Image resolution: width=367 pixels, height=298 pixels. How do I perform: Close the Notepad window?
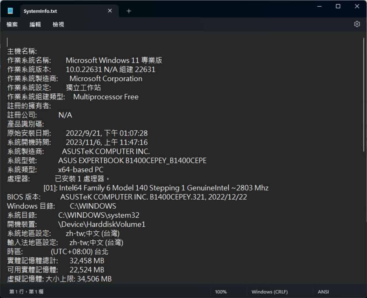[x=357, y=6]
